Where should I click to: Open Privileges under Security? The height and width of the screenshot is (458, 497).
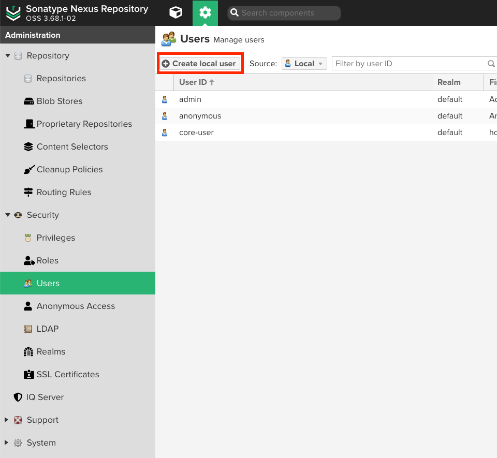56,238
